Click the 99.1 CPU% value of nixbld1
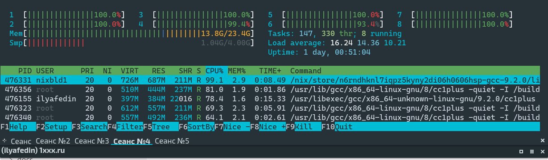 pos(216,80)
